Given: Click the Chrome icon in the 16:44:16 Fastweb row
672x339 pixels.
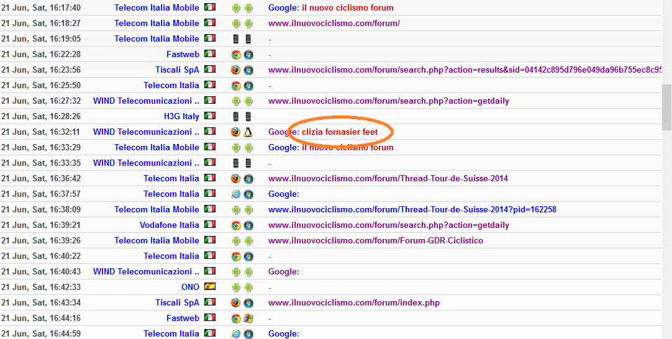Looking at the screenshot, I should point(236,319).
